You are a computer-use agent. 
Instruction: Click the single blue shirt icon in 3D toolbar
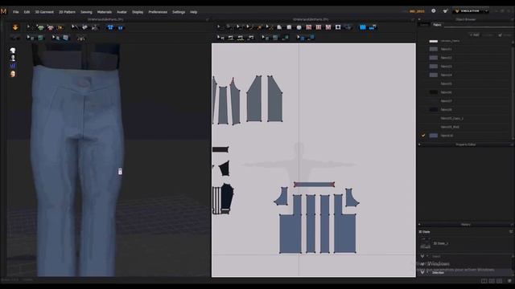(x=121, y=28)
